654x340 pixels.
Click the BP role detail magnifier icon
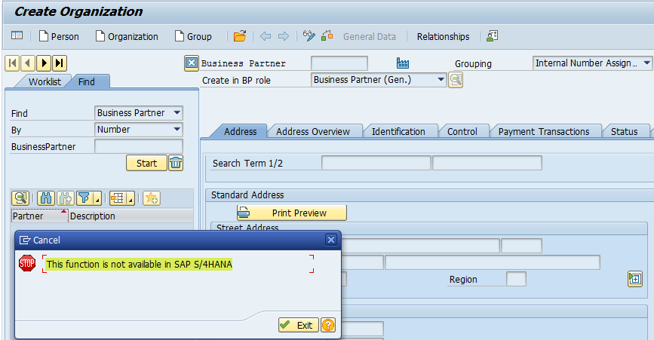click(456, 80)
